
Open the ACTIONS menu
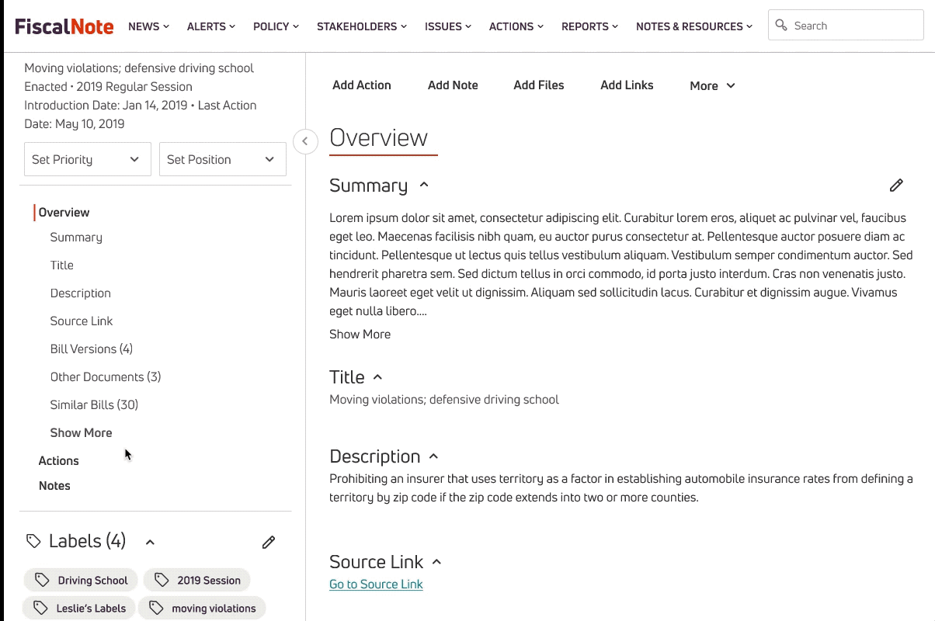516,26
